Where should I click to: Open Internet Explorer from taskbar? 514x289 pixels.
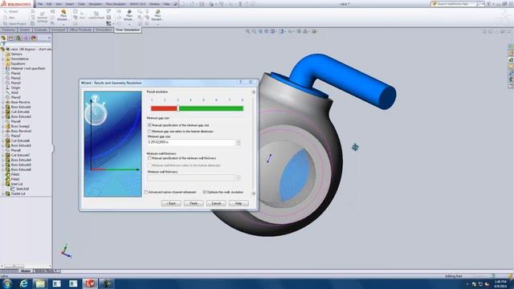click(23, 283)
